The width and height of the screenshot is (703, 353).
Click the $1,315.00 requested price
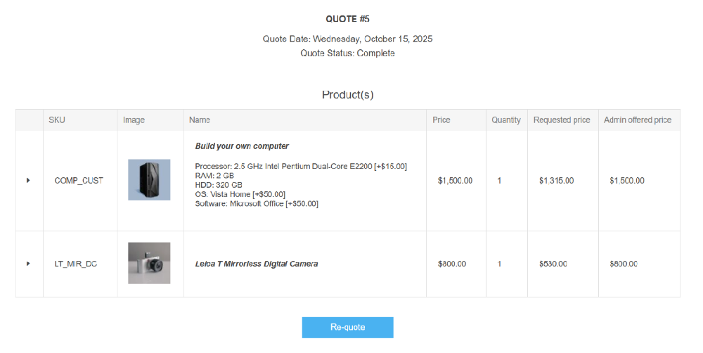pos(556,181)
